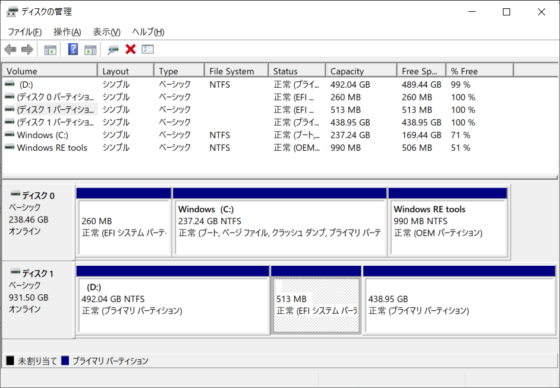This screenshot has width=560, height=388.
Task: Sort by the File System column header
Action: [237, 71]
